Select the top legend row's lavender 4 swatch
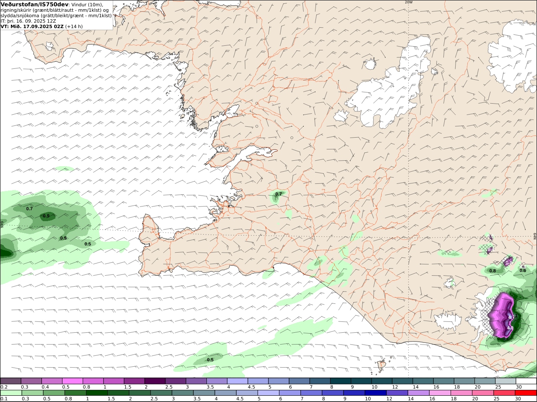Viewport: 537px width, 402px height. click(x=238, y=381)
